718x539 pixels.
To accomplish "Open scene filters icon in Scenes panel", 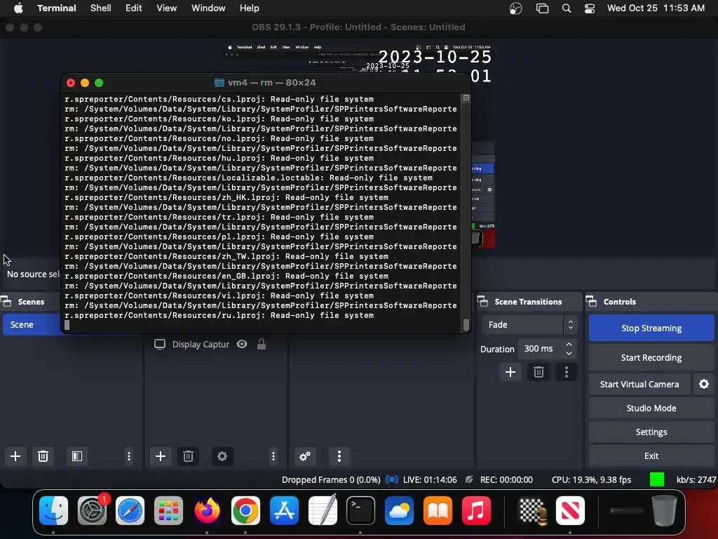I will tap(77, 456).
